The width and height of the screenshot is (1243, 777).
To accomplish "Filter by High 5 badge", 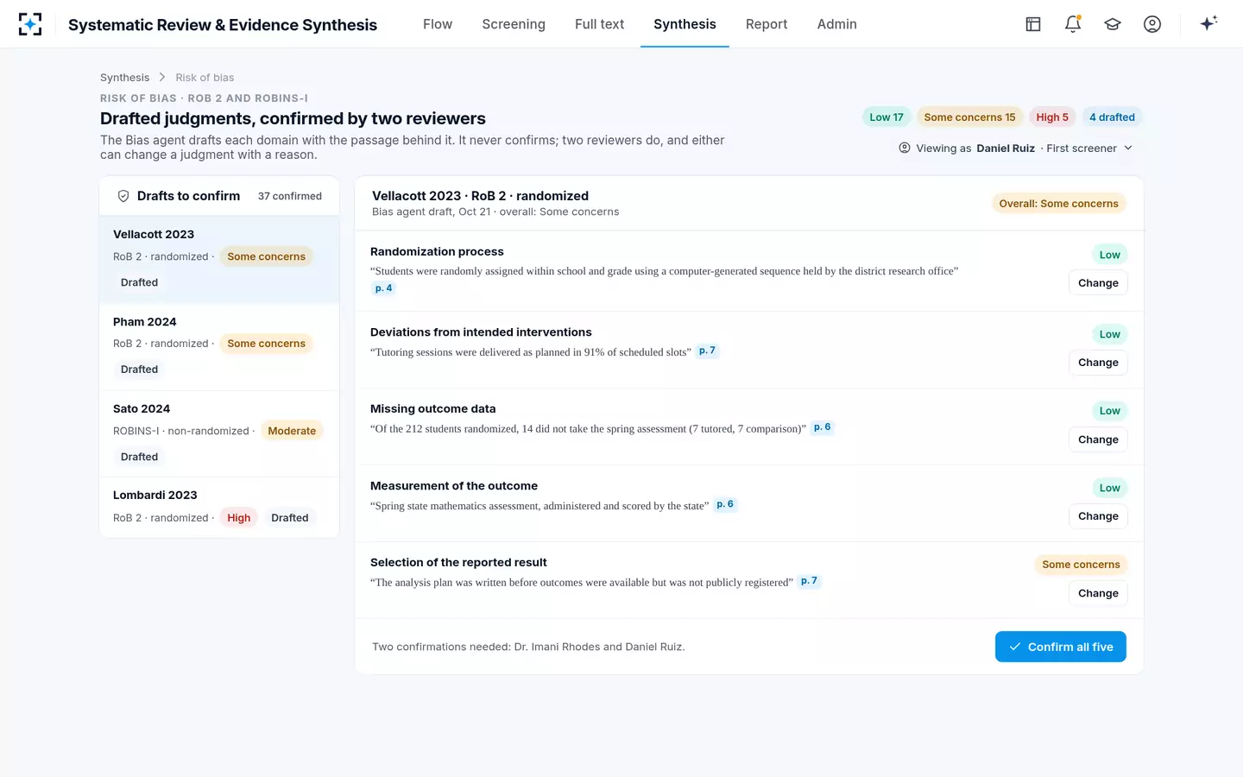I will [x=1052, y=117].
